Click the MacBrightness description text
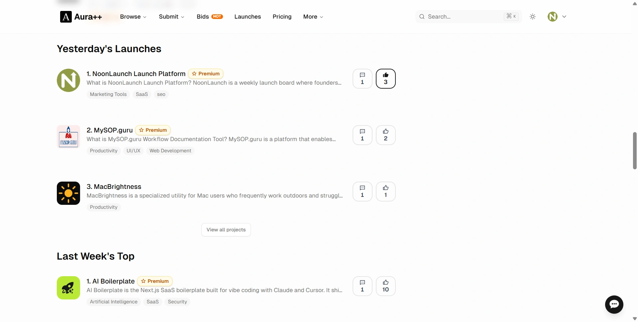 point(215,196)
